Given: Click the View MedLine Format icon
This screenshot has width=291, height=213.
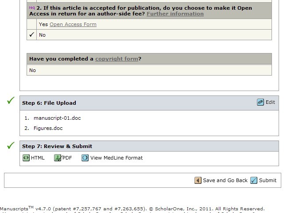Looking at the screenshot, I should pos(85,158).
